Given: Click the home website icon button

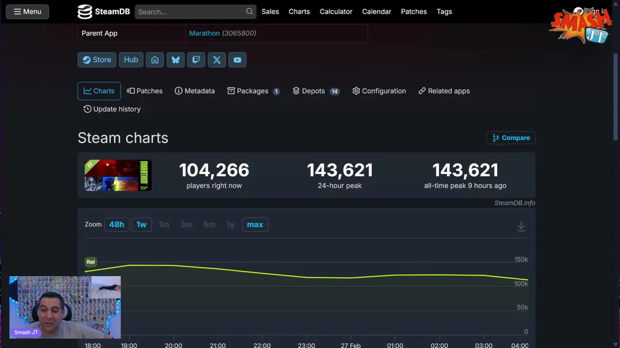Looking at the screenshot, I should [155, 60].
